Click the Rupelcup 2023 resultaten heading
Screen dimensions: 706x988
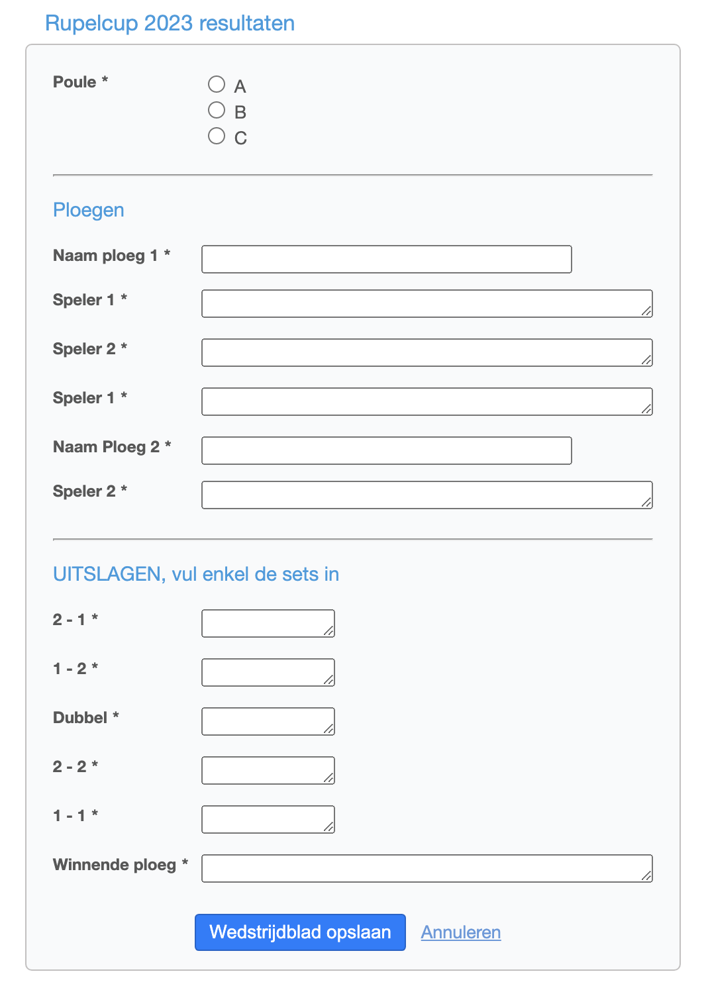click(170, 23)
